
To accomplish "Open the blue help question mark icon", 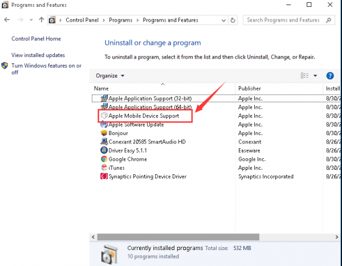I will point(329,76).
